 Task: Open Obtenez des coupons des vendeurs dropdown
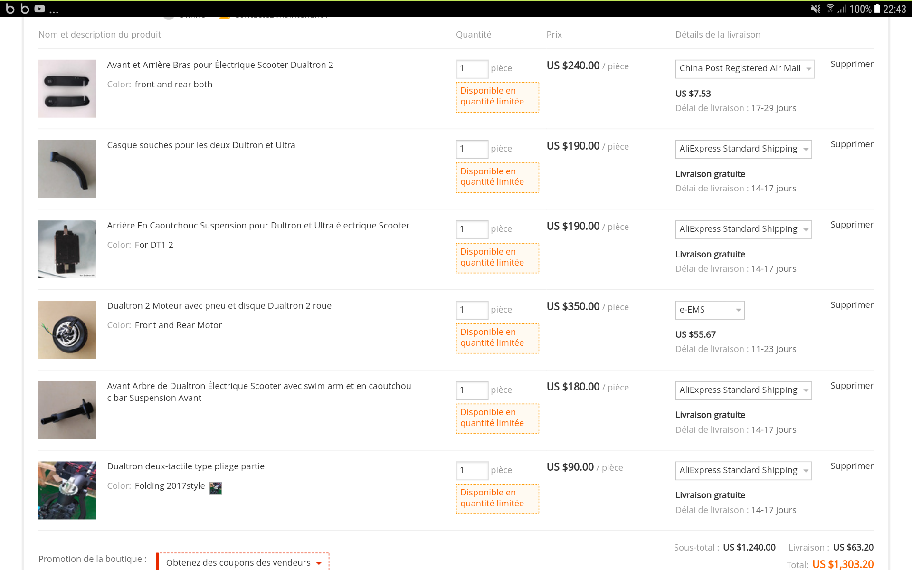(x=243, y=562)
